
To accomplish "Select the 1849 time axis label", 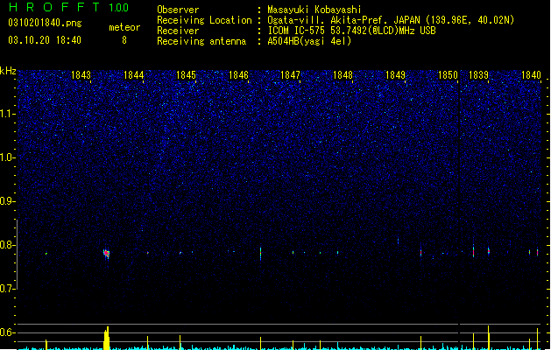I will point(395,75).
